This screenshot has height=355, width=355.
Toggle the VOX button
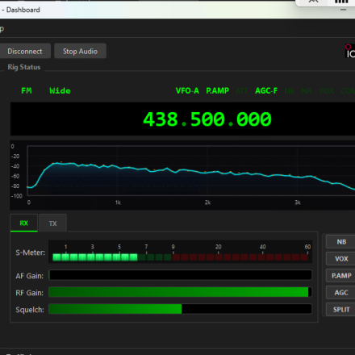(x=341, y=259)
